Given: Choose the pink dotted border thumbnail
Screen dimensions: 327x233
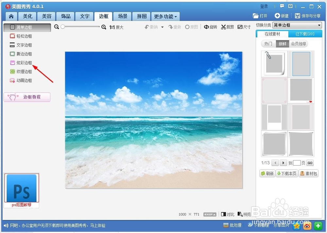Looking at the screenshot, I should (x=274, y=91).
